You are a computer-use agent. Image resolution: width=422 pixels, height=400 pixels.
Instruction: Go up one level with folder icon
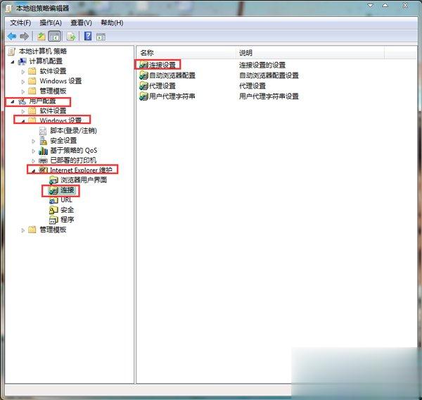coord(41,36)
